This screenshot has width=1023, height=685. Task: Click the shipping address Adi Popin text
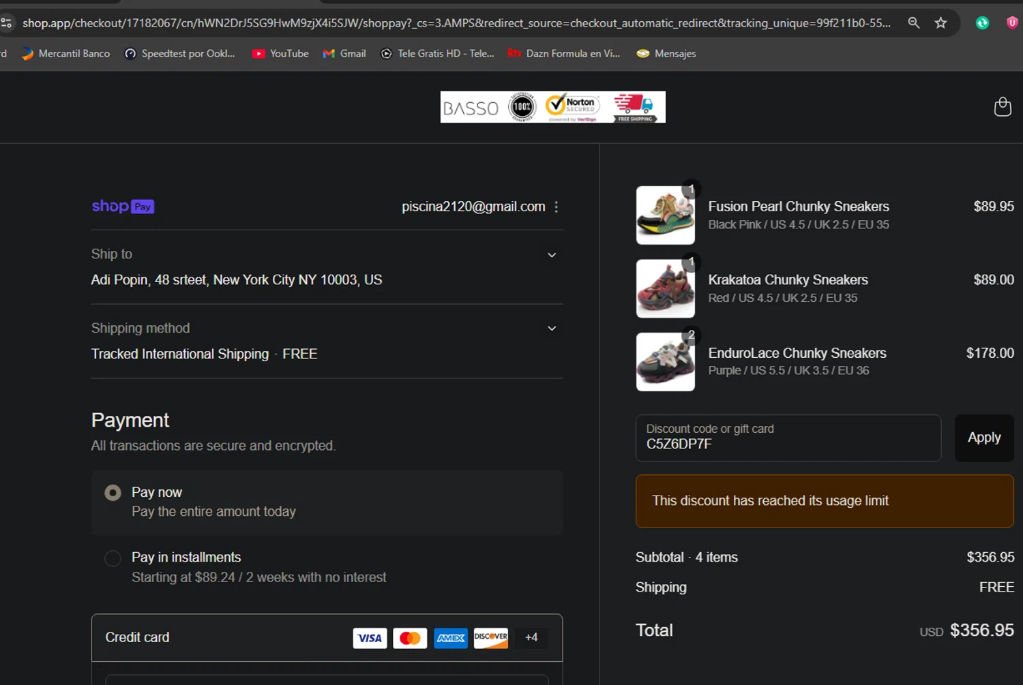click(237, 280)
